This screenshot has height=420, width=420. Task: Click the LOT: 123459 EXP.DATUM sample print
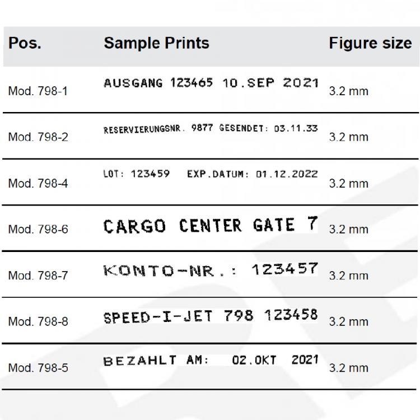[x=211, y=174]
